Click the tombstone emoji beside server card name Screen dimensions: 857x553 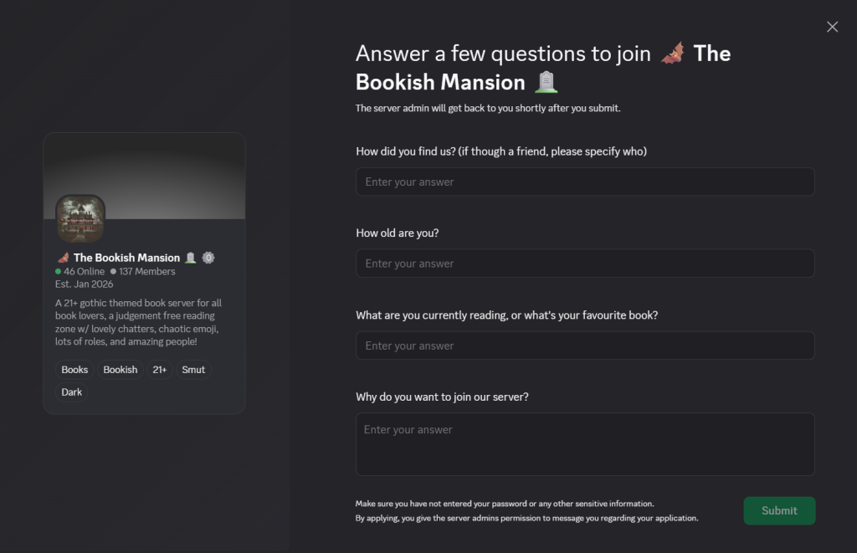191,258
